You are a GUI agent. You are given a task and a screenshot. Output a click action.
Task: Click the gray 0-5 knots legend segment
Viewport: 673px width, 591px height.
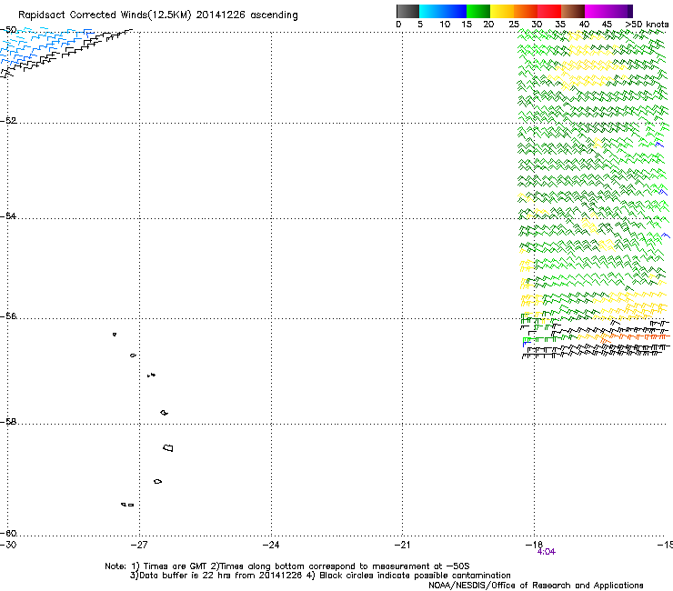tap(407, 11)
